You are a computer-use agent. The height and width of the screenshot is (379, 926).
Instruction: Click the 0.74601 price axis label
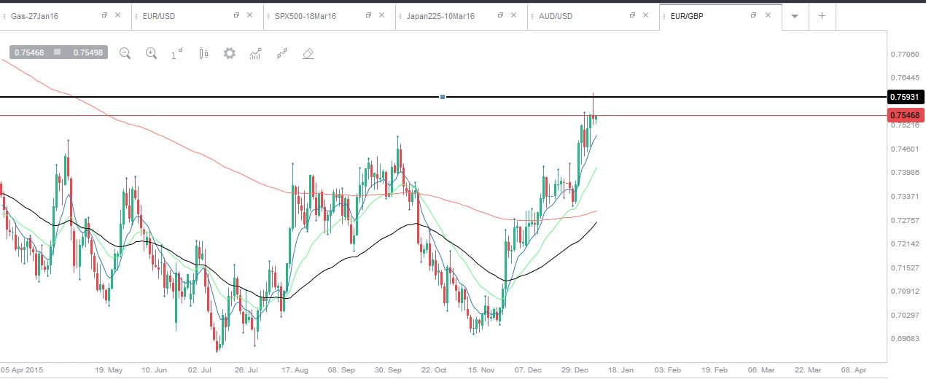click(x=904, y=149)
